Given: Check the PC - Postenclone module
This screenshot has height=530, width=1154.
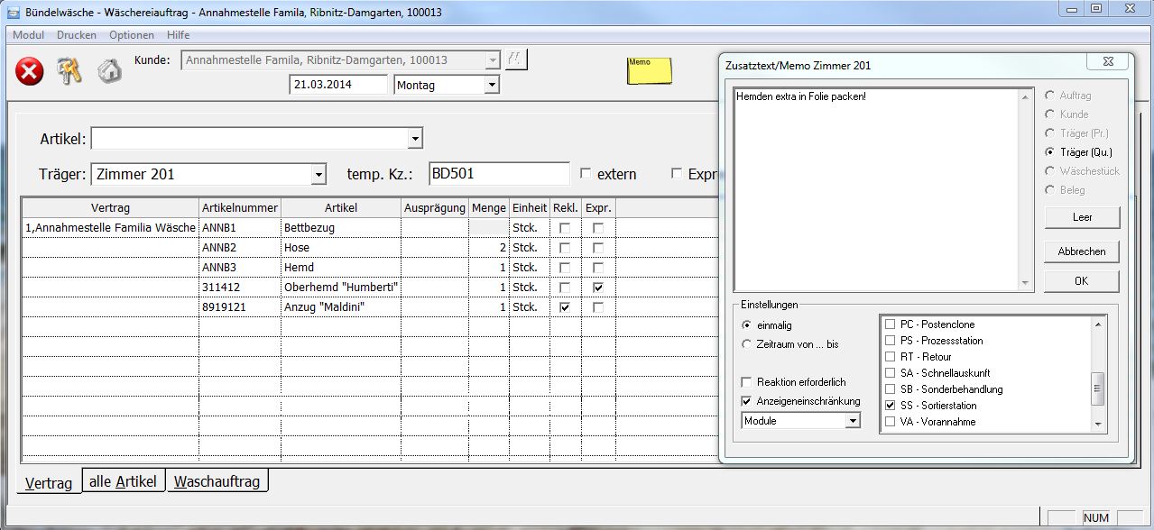Looking at the screenshot, I should click(891, 324).
